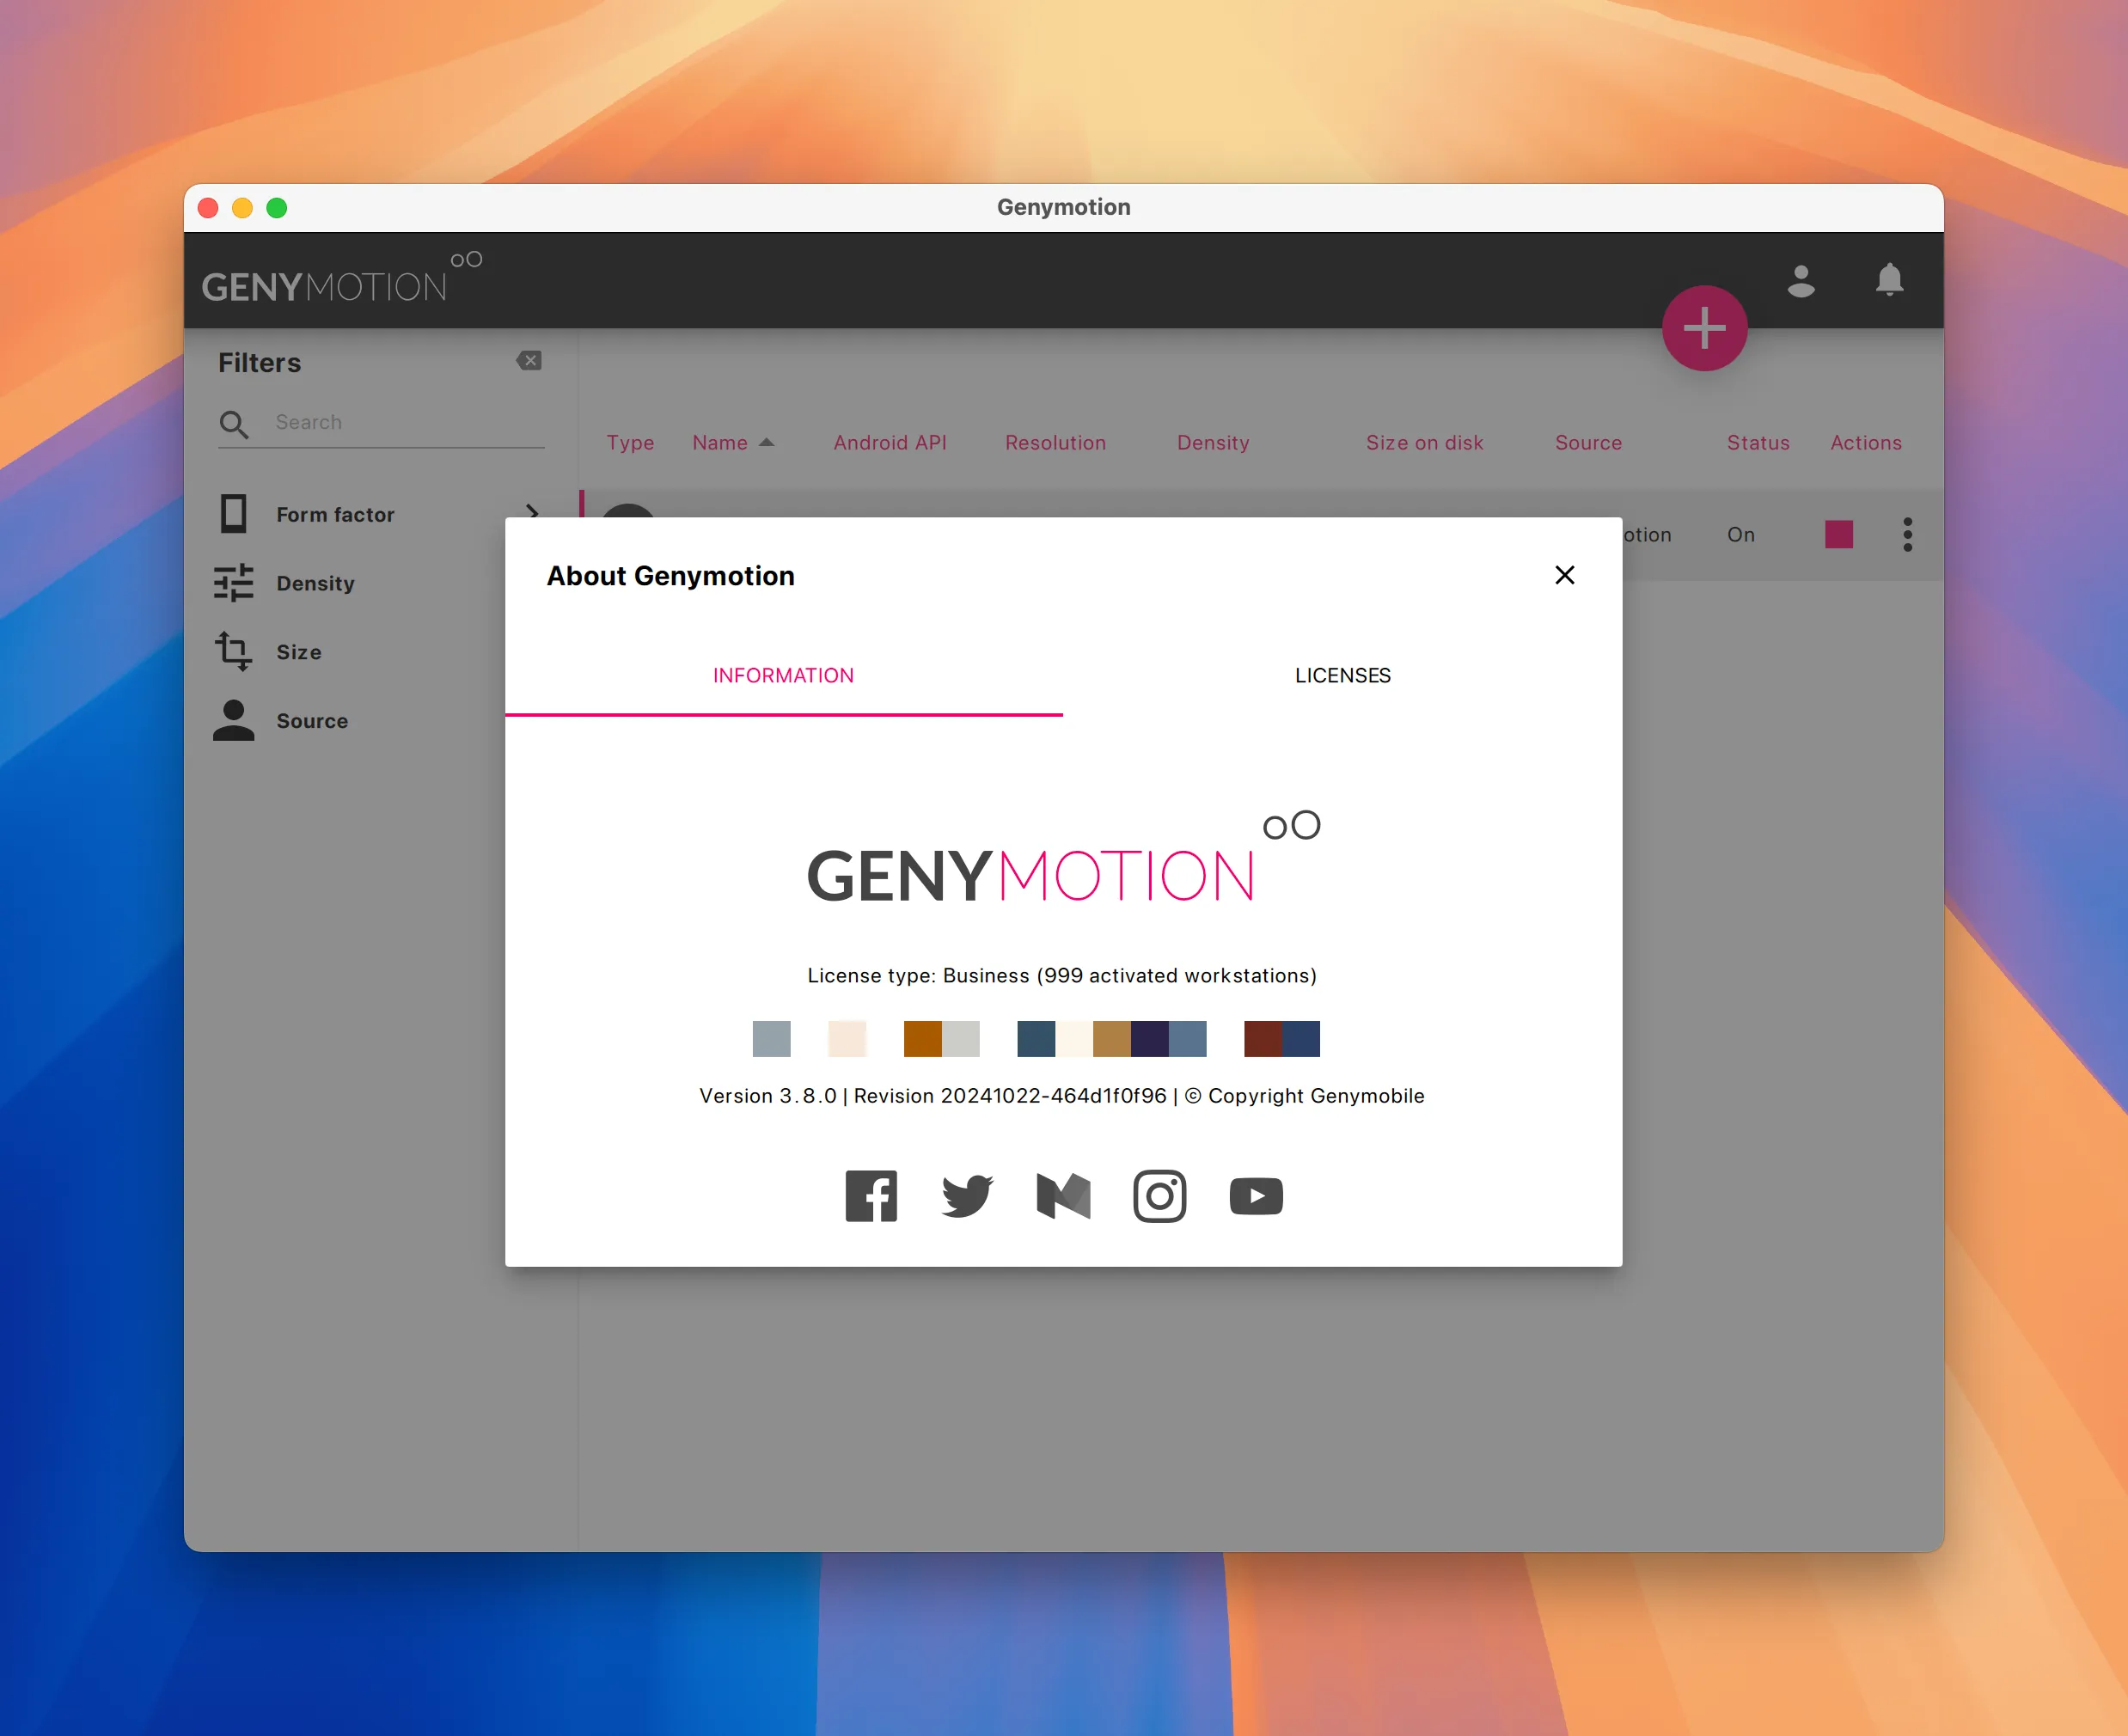The image size is (2128, 1736).
Task: Open Genymotion's Instagram icon
Action: tap(1159, 1195)
